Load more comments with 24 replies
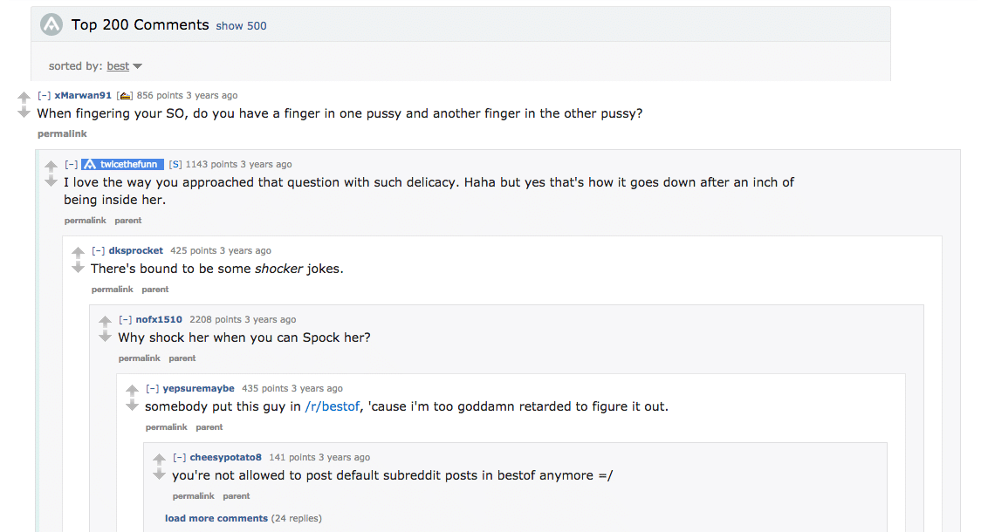The height and width of the screenshot is (532, 981). pyautogui.click(x=216, y=518)
